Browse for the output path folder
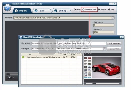 click(105, 49)
